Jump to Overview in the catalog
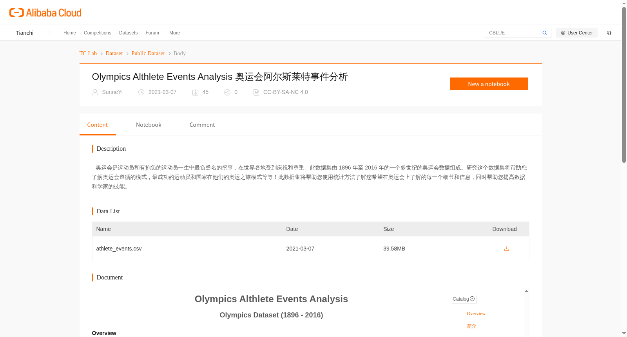 click(x=476, y=314)
